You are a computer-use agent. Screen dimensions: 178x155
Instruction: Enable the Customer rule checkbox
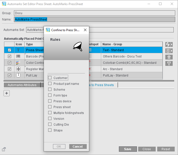(x=50, y=78)
